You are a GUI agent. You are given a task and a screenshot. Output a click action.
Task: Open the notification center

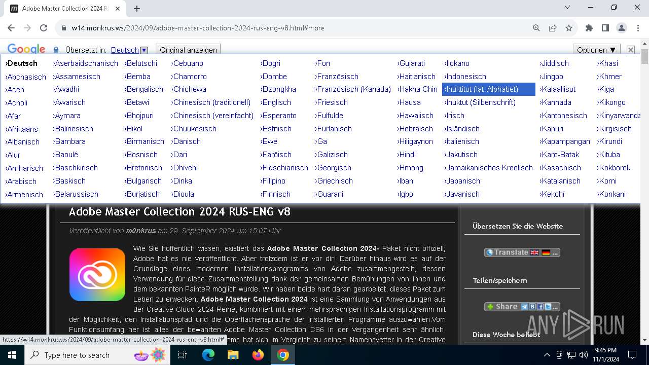632,355
